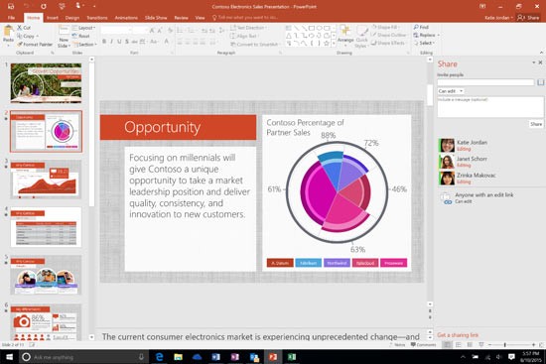
Task: Expand the Select dropdown in Editing group
Action: point(424,43)
